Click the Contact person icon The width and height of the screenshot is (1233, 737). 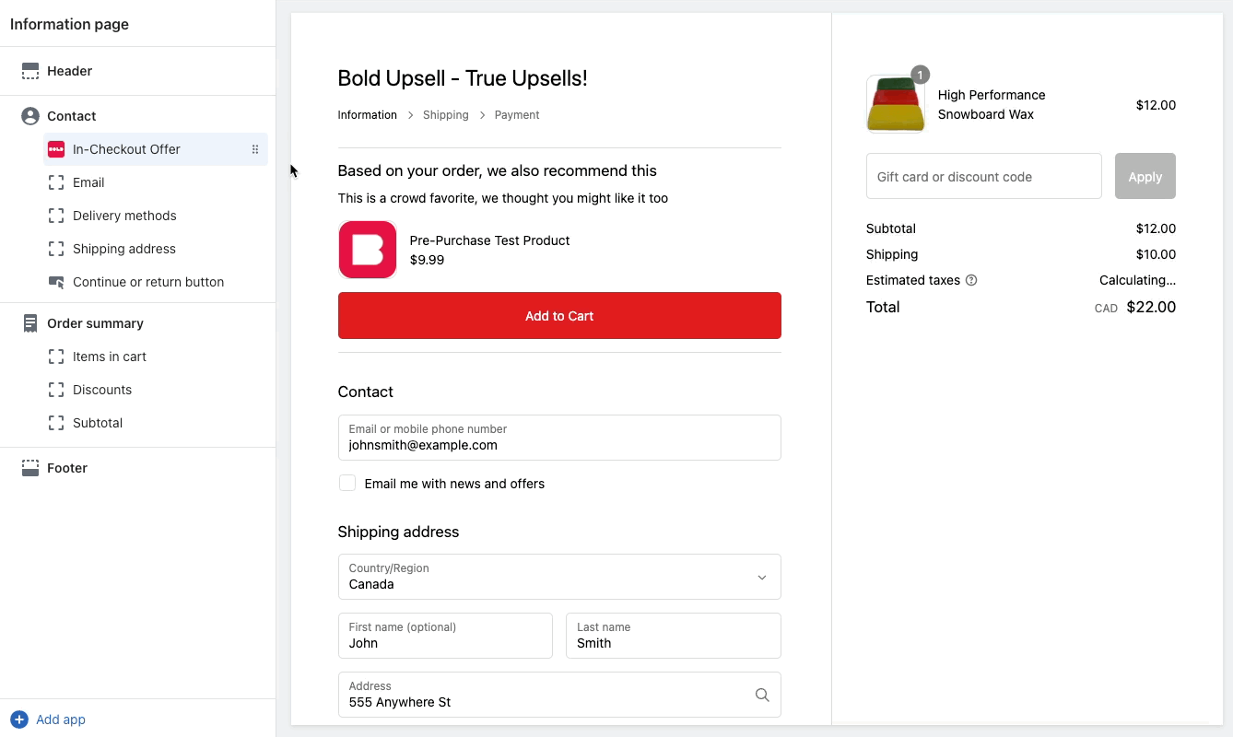tap(30, 116)
